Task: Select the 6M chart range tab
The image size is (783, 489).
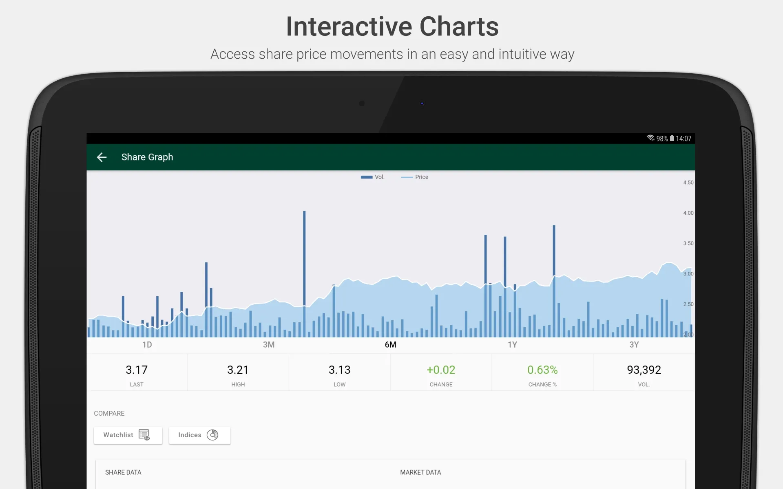Action: [x=390, y=345]
